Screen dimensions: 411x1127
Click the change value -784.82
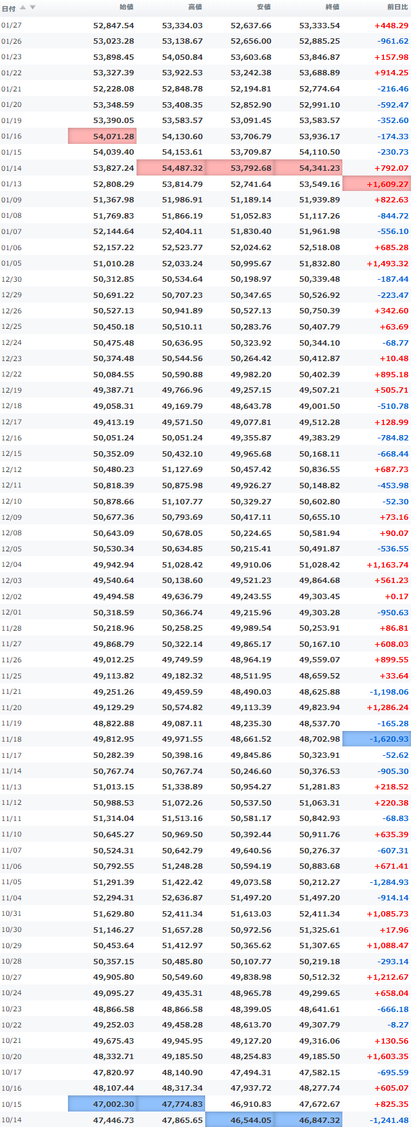[x=393, y=438]
